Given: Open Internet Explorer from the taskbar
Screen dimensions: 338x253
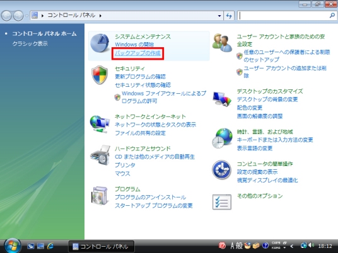Looking at the screenshot, I should 50,246.
